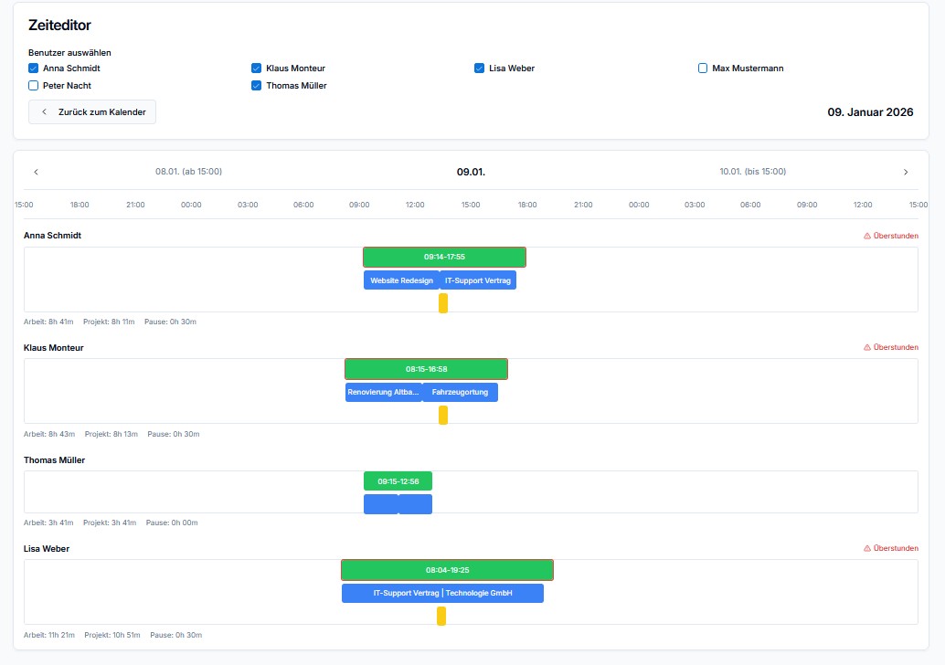The width and height of the screenshot is (945, 665).
Task: Select Lisa Weber's 08:04-19:25 work block
Action: point(447,570)
